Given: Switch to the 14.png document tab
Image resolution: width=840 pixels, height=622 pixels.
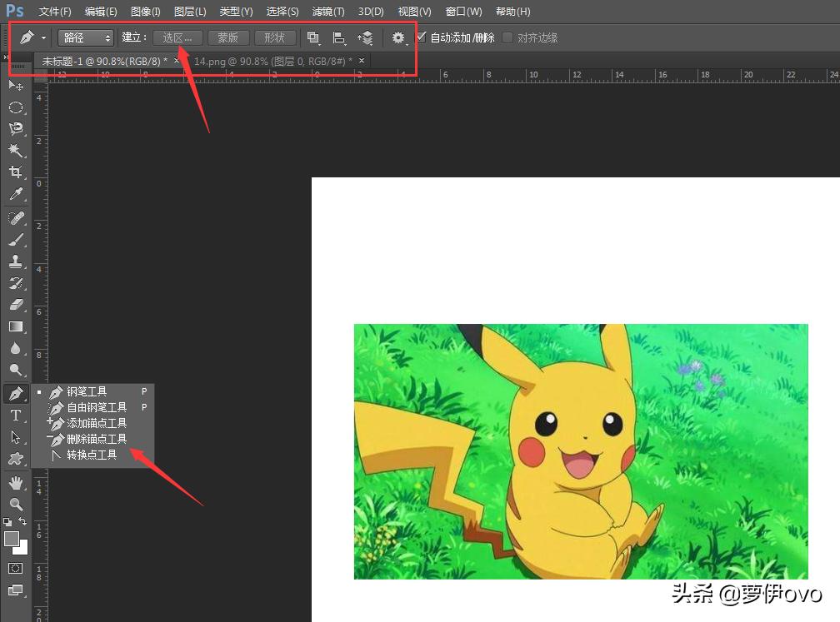Looking at the screenshot, I should [270, 61].
